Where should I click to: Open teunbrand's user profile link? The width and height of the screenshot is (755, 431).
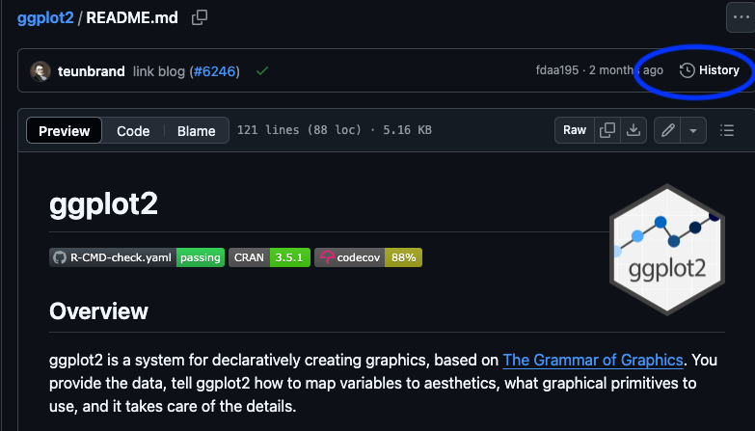click(91, 71)
